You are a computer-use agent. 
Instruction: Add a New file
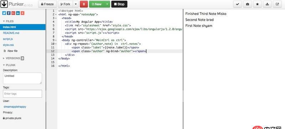click(11, 51)
